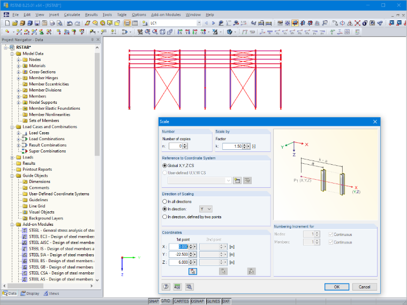Select Global X,Y,Z CS radio button
This screenshot has height=305, width=407.
(x=164, y=165)
